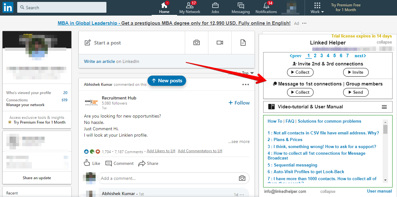
Task: Click the video camera icon in post composer
Action: [220, 43]
